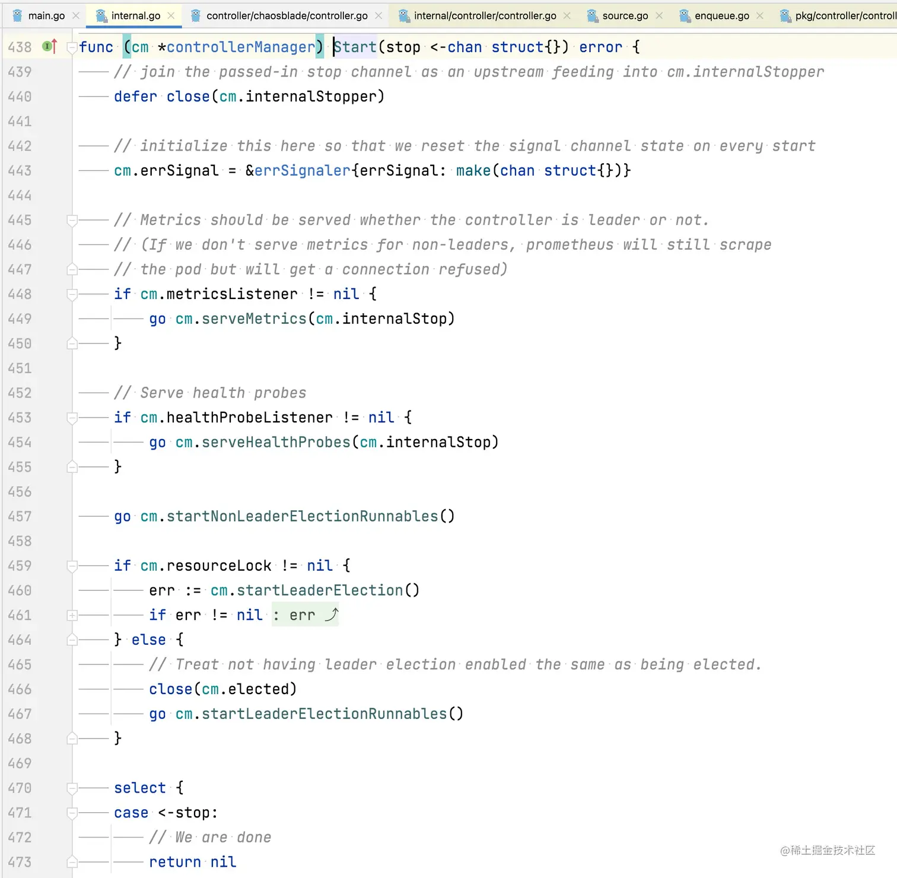This screenshot has height=878, width=897.
Task: Click the closing fold marker on line 468
Action: click(x=72, y=739)
